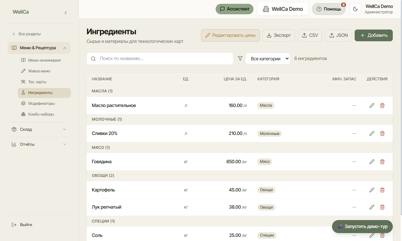Click the filter funnel icon
The height and width of the screenshot is (241, 402).
point(240,58)
